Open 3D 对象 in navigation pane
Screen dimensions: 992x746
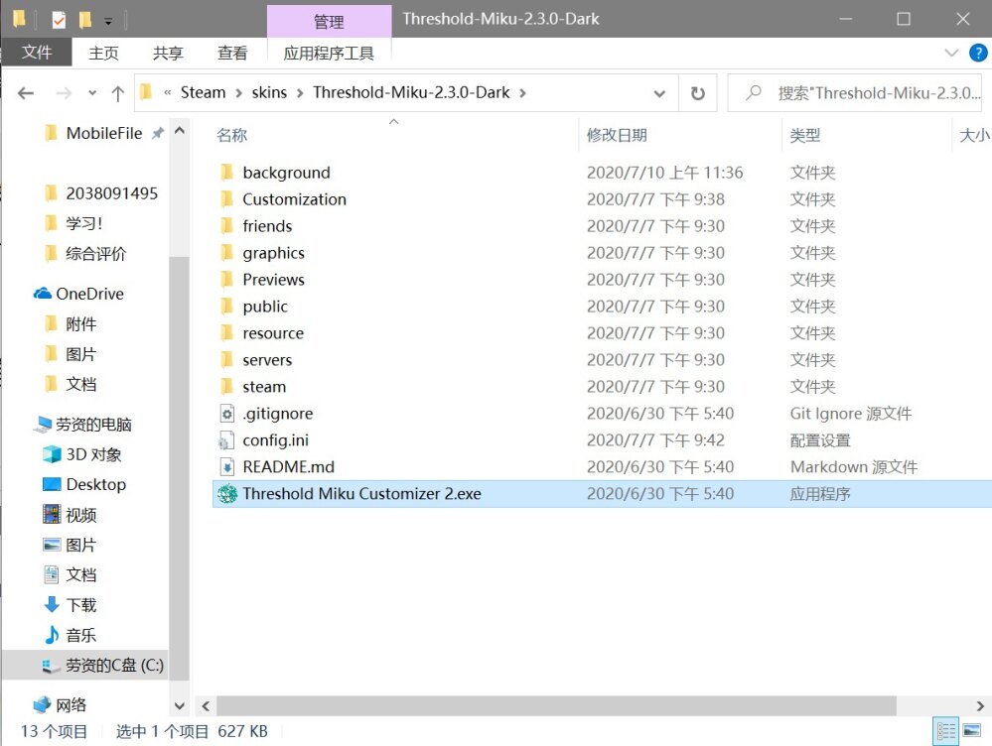93,454
